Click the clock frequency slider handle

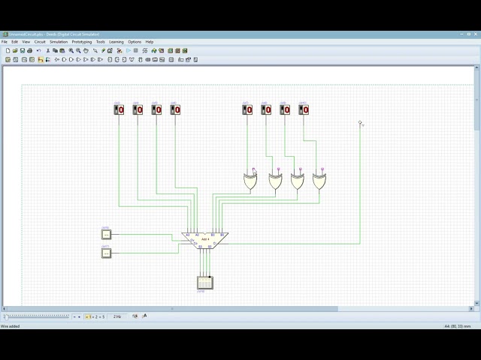click(6, 316)
